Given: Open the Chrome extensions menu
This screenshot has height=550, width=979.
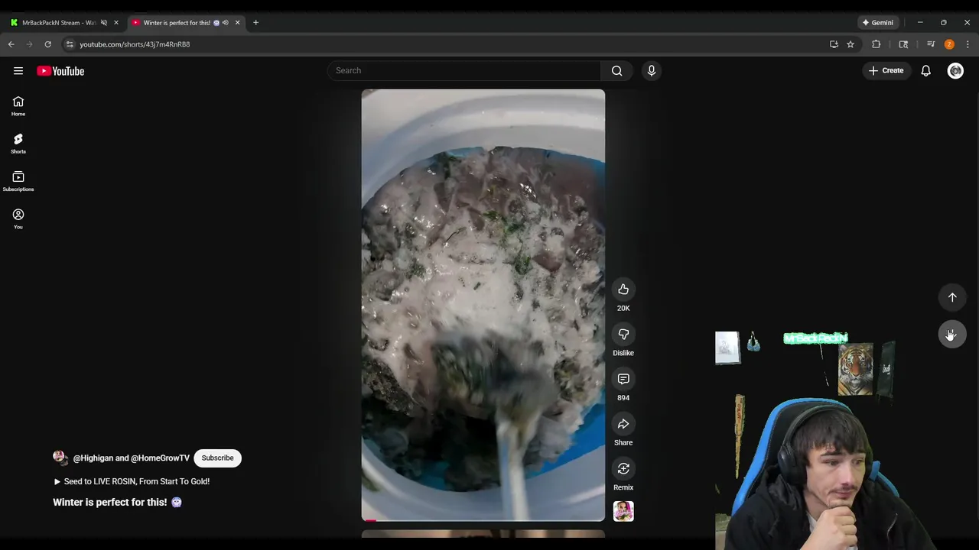Looking at the screenshot, I should 877,44.
